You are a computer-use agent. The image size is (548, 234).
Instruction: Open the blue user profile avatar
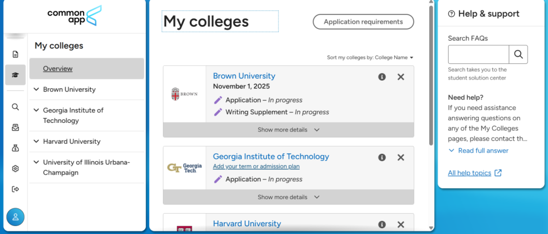point(15,217)
